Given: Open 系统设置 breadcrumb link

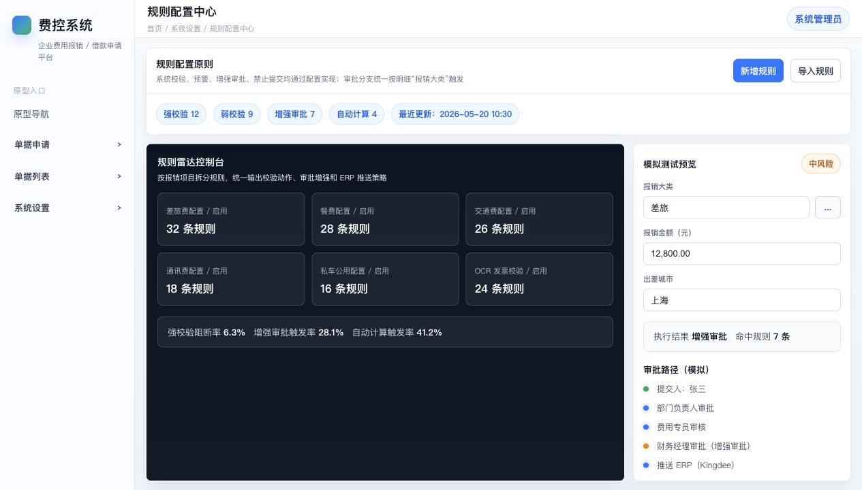Looking at the screenshot, I should [x=185, y=29].
